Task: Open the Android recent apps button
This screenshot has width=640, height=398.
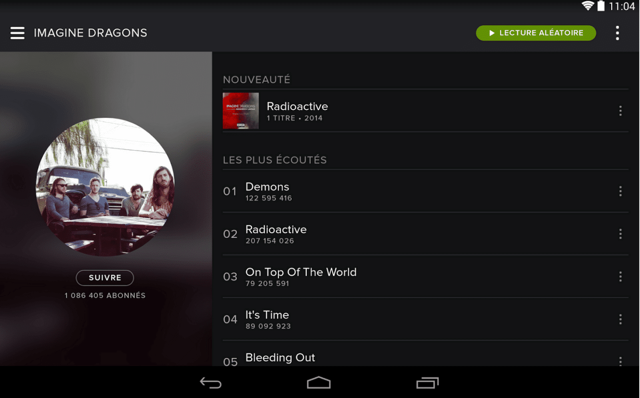Action: (427, 383)
